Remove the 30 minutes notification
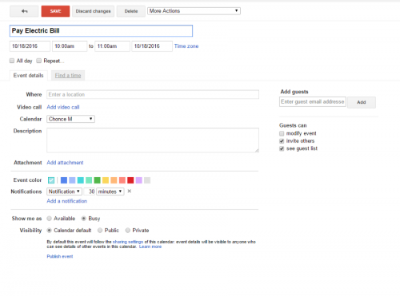 click(130, 191)
